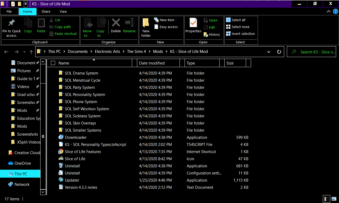Refresh the folder with the refresh icon
This screenshot has height=203, width=339.
pyautogui.click(x=279, y=52)
